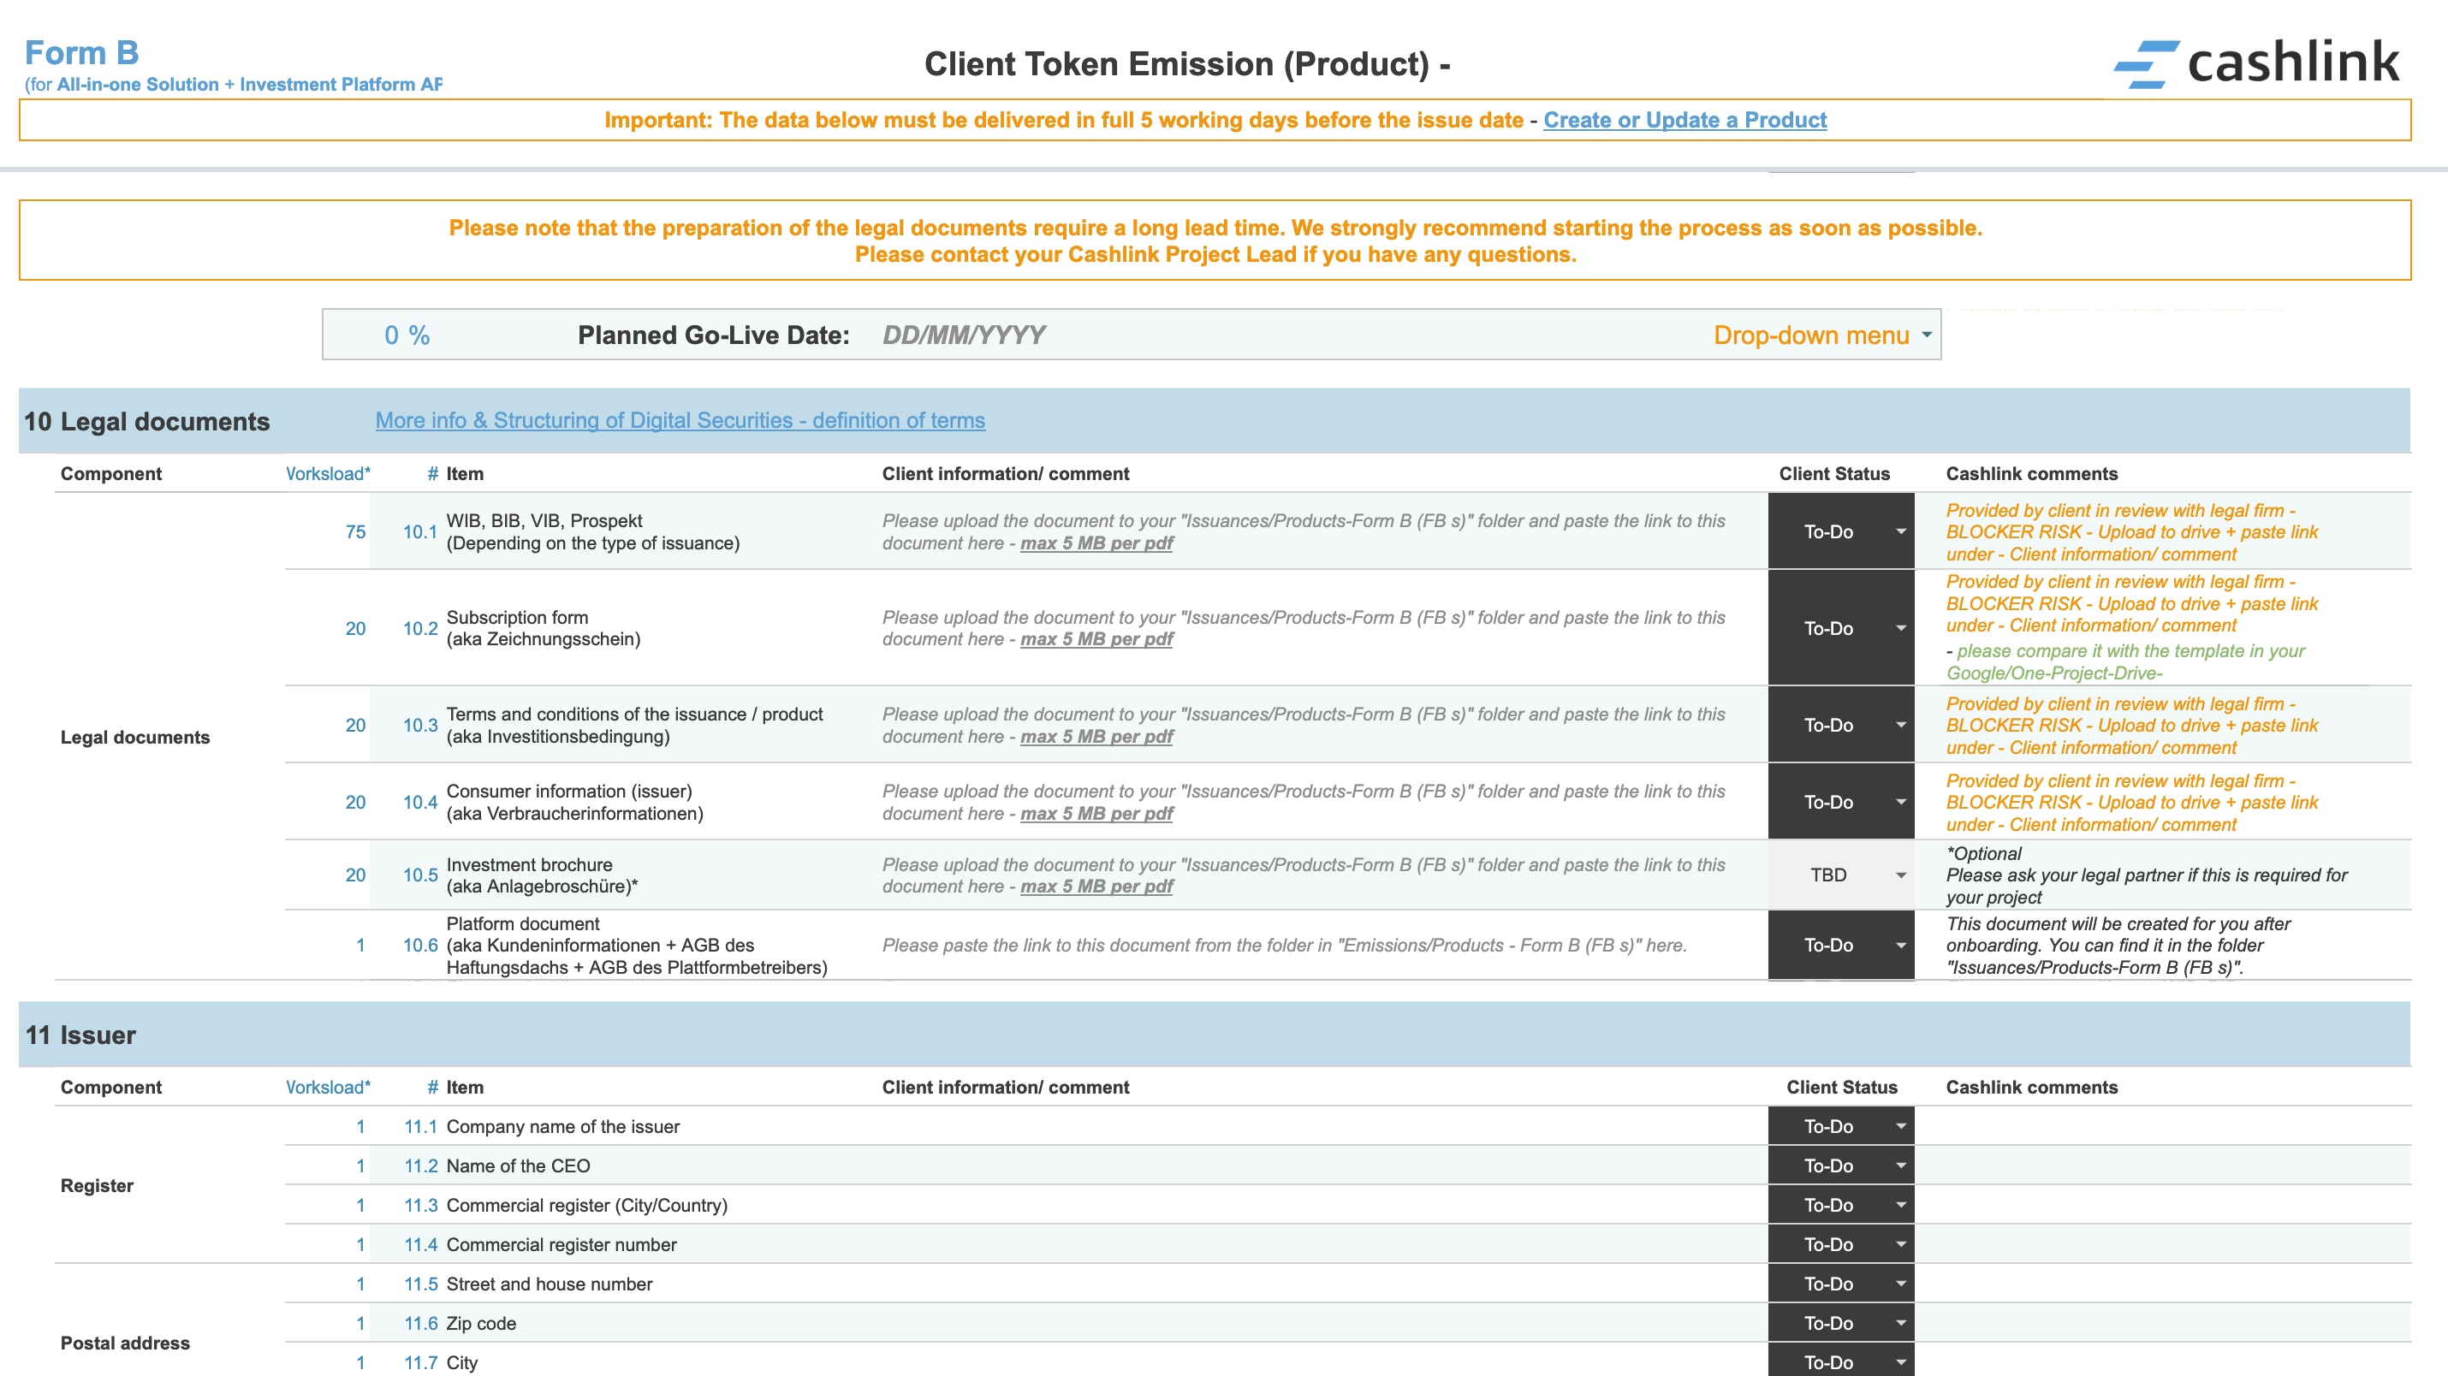This screenshot has height=1376, width=2448.
Task: Select the '11 Issuer' section header
Action: [x=80, y=1035]
